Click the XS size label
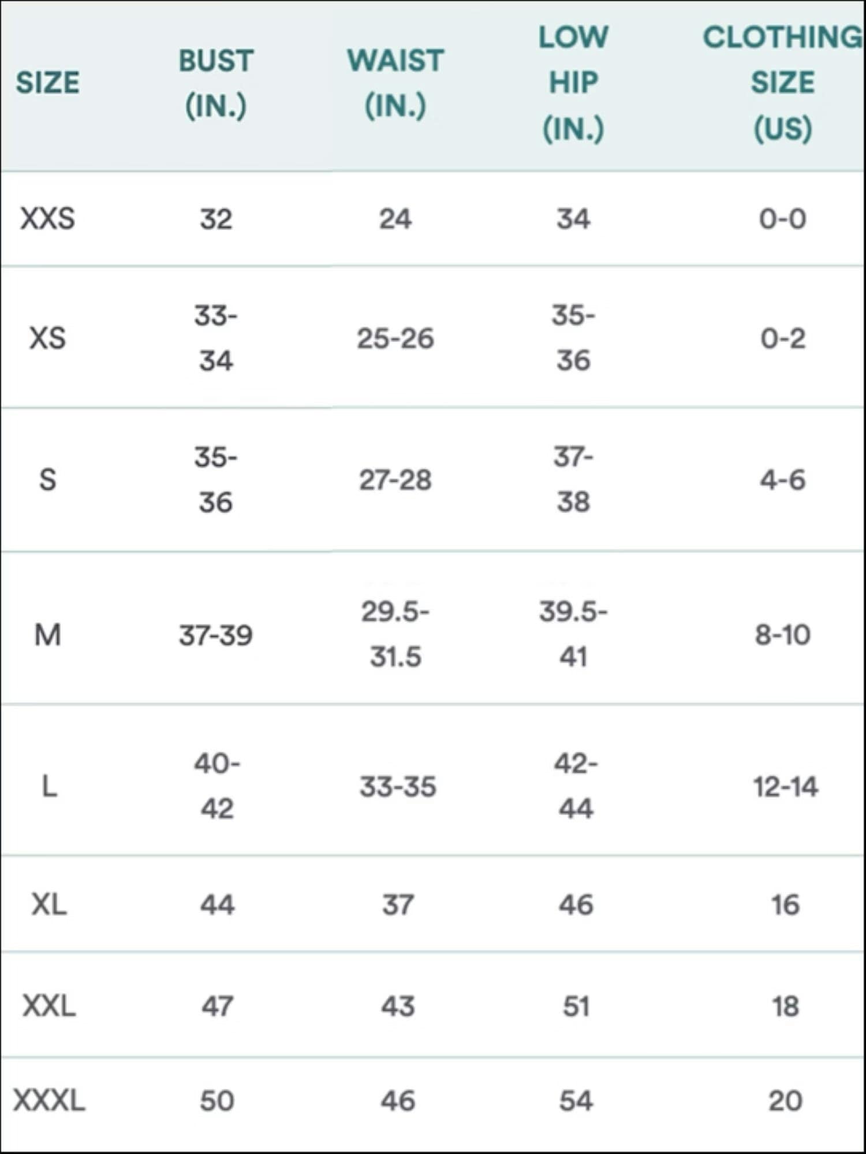This screenshot has height=1154, width=866. tap(47, 338)
